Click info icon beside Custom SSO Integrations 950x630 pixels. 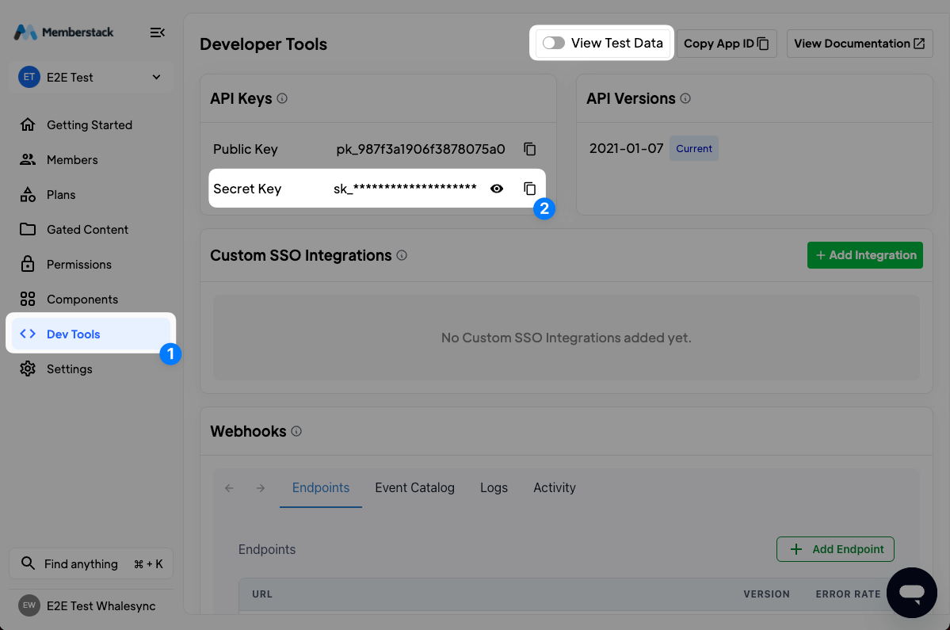[x=402, y=256]
